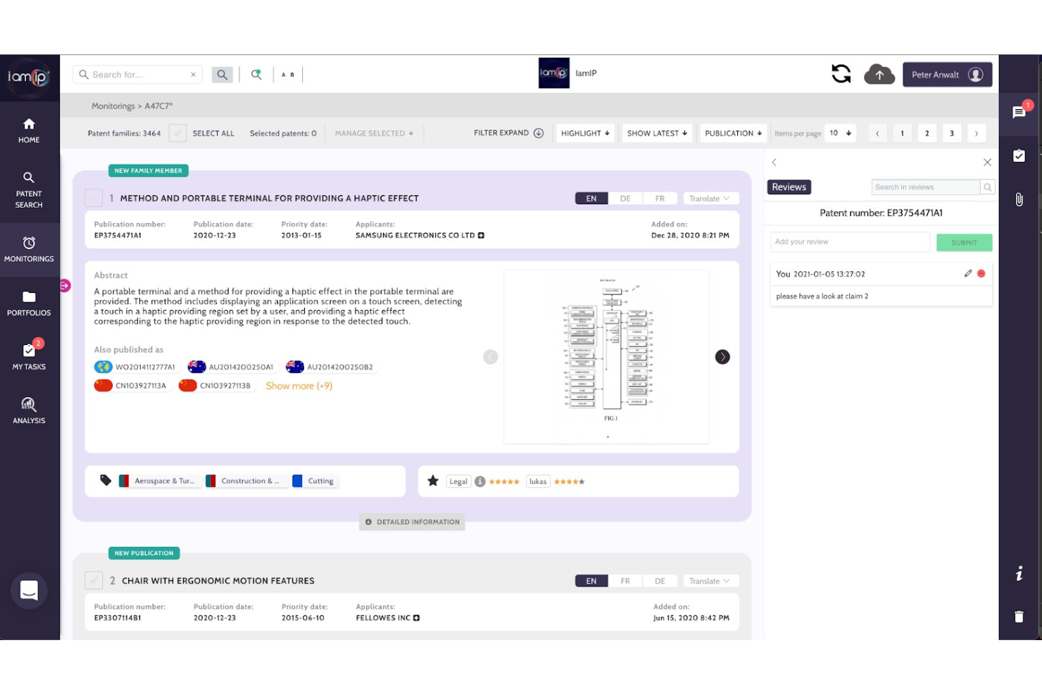Open the Peter Anwalt user menu
Image resolution: width=1042 pixels, height=695 pixels.
click(x=947, y=75)
